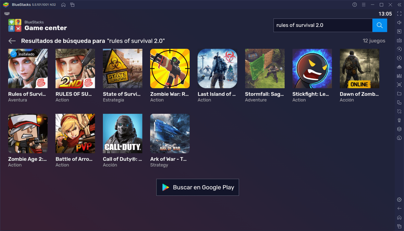
Task: Open State of Survival game thumbnail
Action: pos(123,69)
